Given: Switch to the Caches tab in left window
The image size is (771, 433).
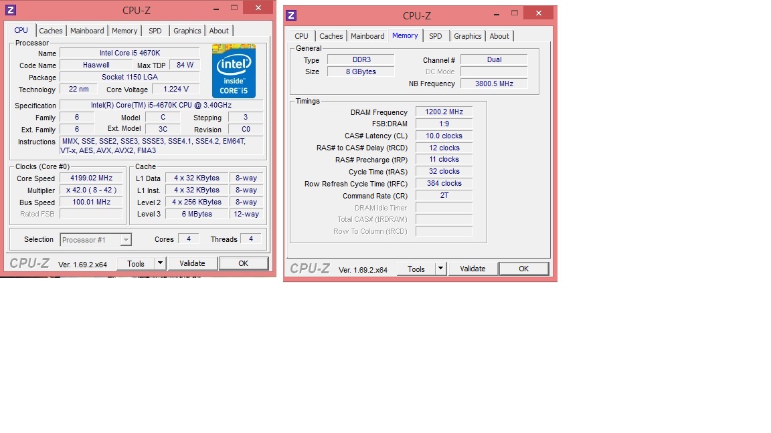Looking at the screenshot, I should pyautogui.click(x=50, y=31).
